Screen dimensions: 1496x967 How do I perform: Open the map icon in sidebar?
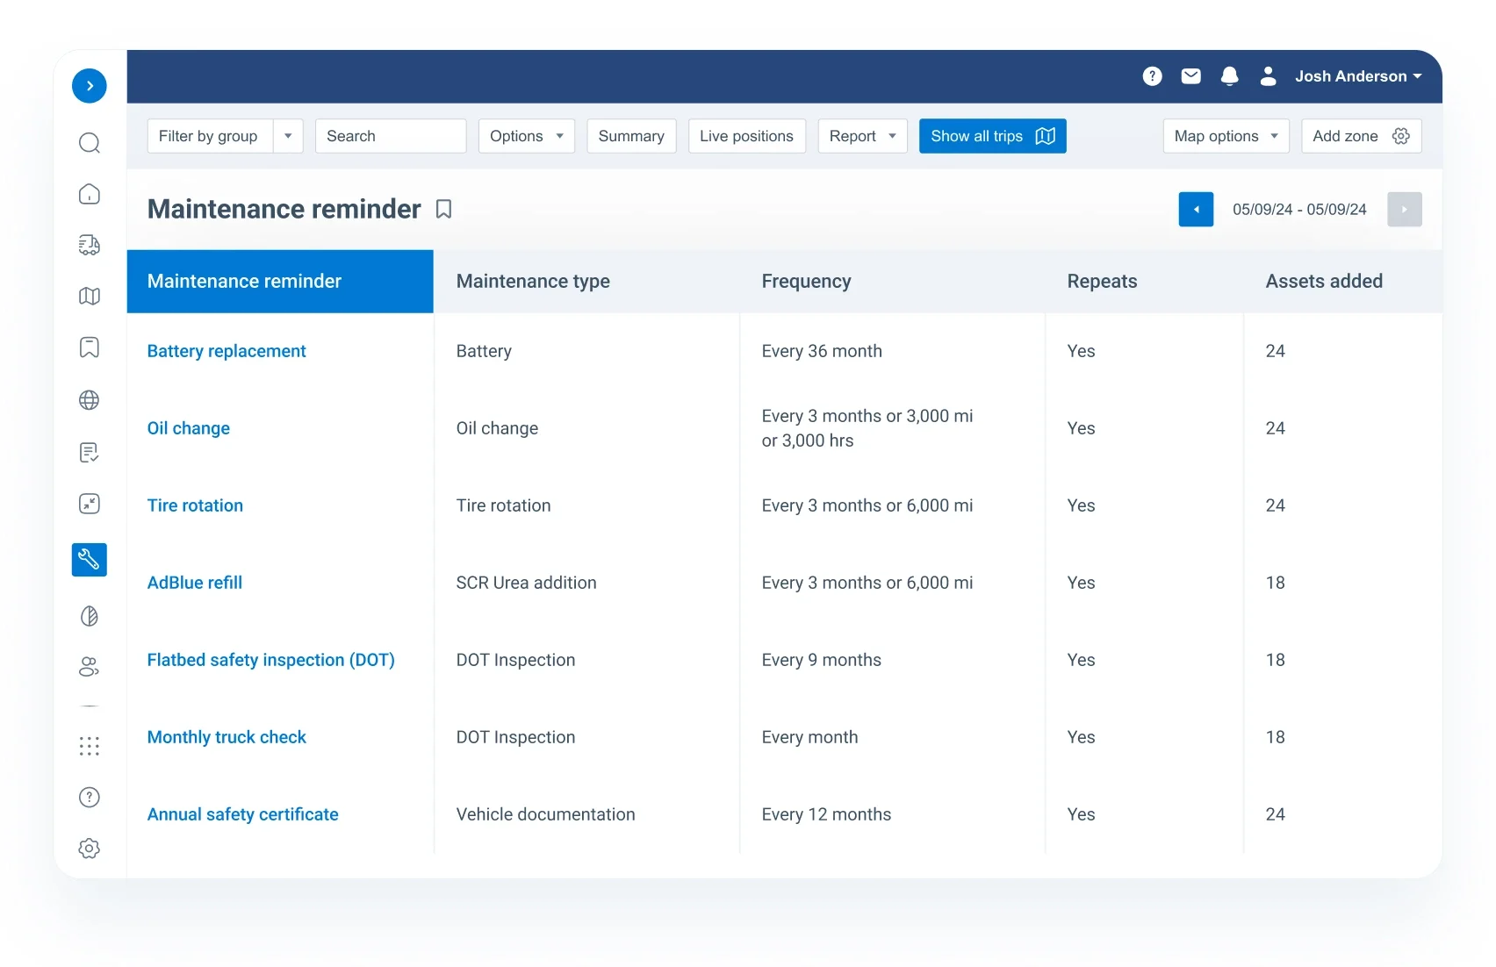point(89,297)
